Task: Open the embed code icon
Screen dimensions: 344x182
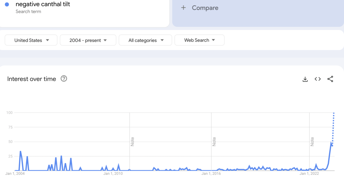Action: pos(318,79)
